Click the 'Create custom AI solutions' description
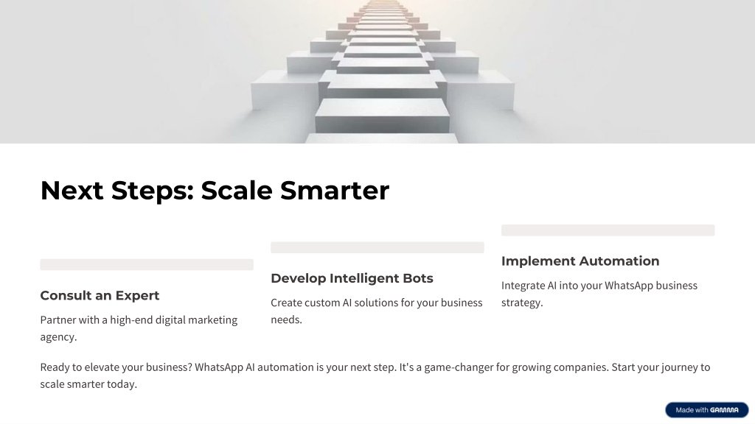The width and height of the screenshot is (755, 424). point(377,311)
